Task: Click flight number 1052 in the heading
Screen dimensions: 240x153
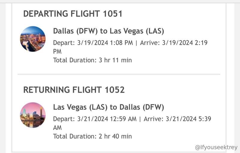Action: point(115,90)
